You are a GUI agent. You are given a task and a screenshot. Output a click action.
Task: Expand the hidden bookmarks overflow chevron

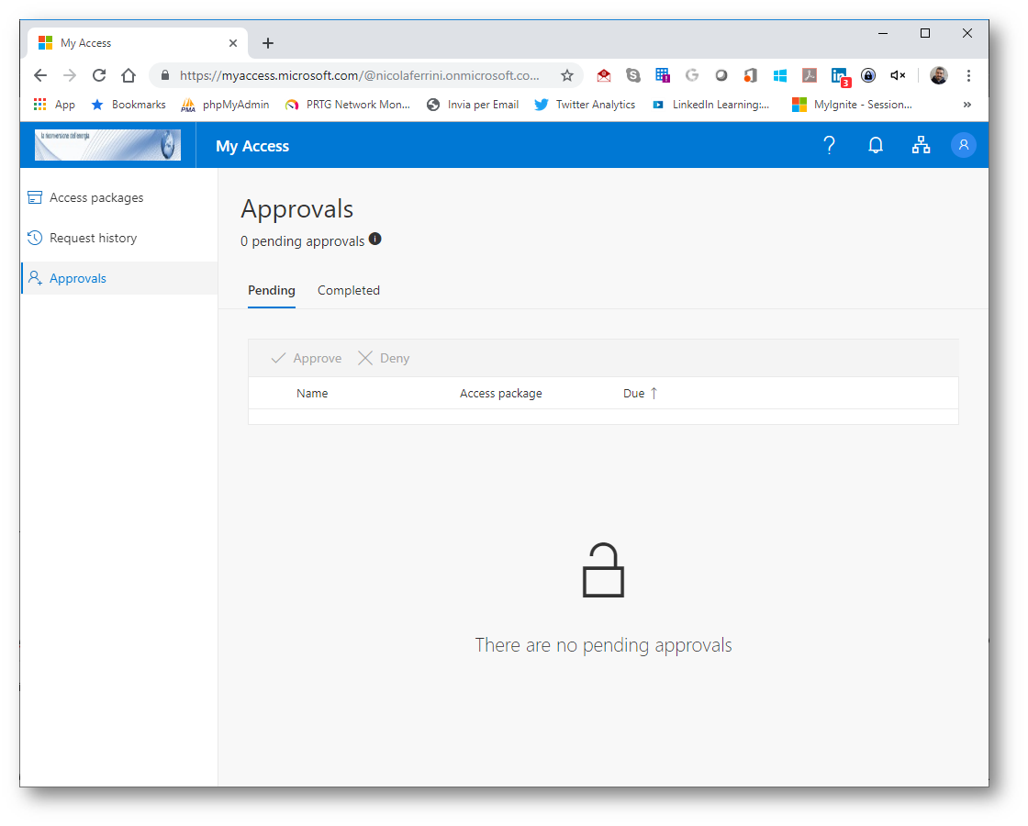(967, 105)
